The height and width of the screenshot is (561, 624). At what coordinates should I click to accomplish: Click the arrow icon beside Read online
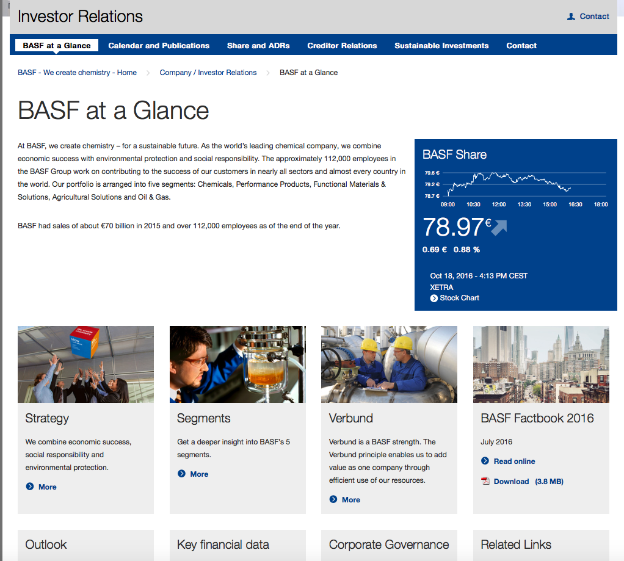[x=485, y=461]
